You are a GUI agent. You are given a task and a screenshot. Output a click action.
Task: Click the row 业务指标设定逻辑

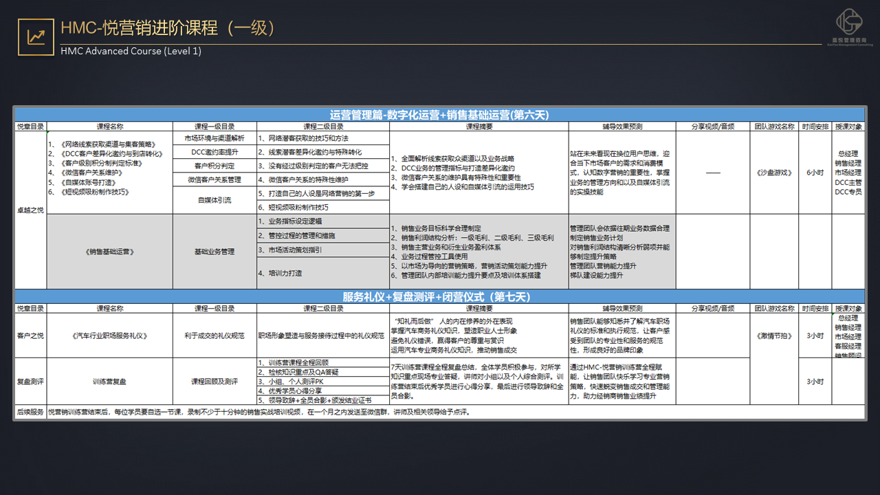click(x=323, y=221)
